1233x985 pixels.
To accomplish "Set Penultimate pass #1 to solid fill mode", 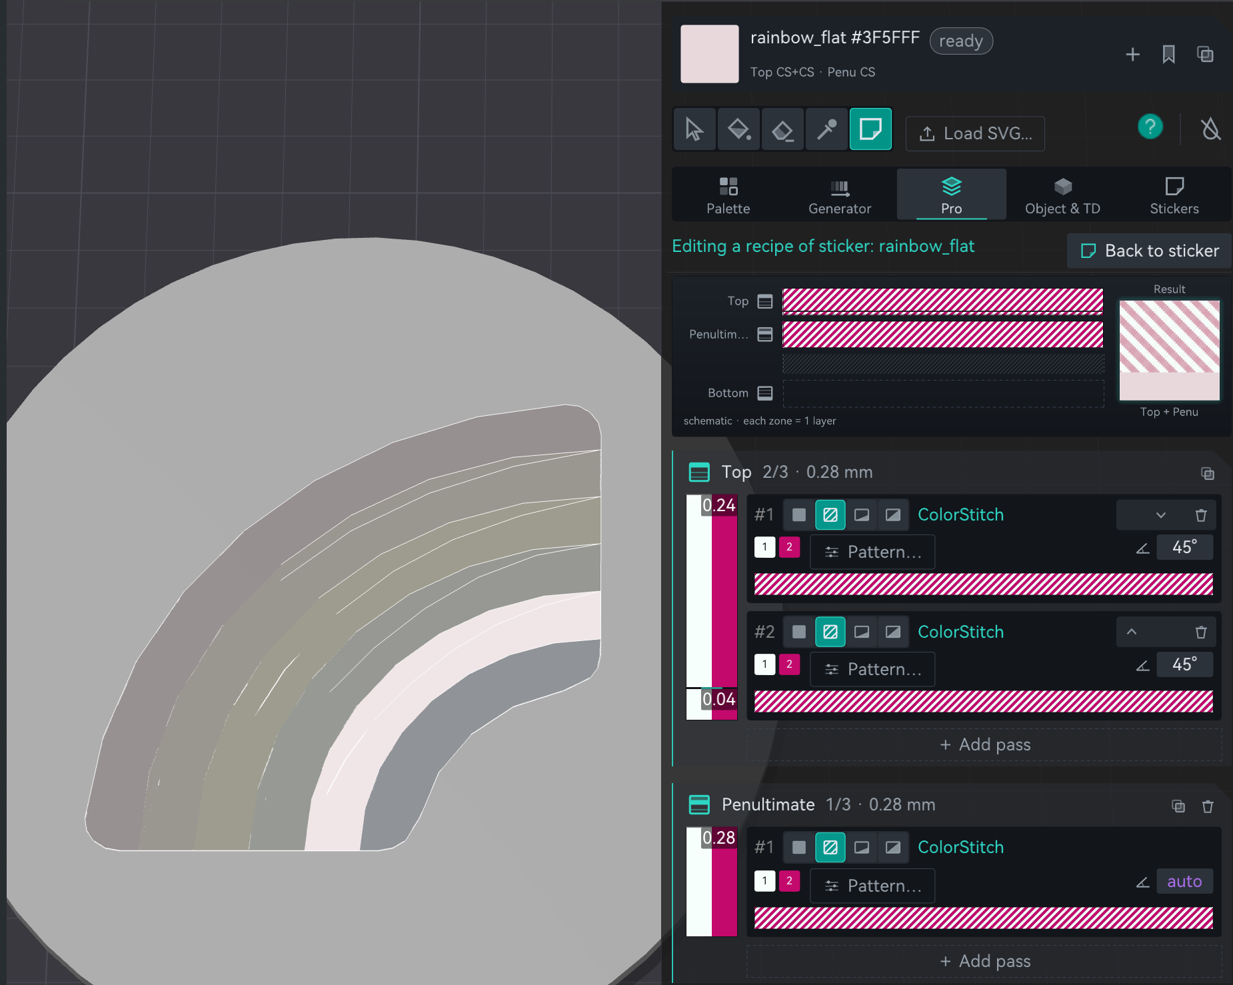I will [798, 847].
